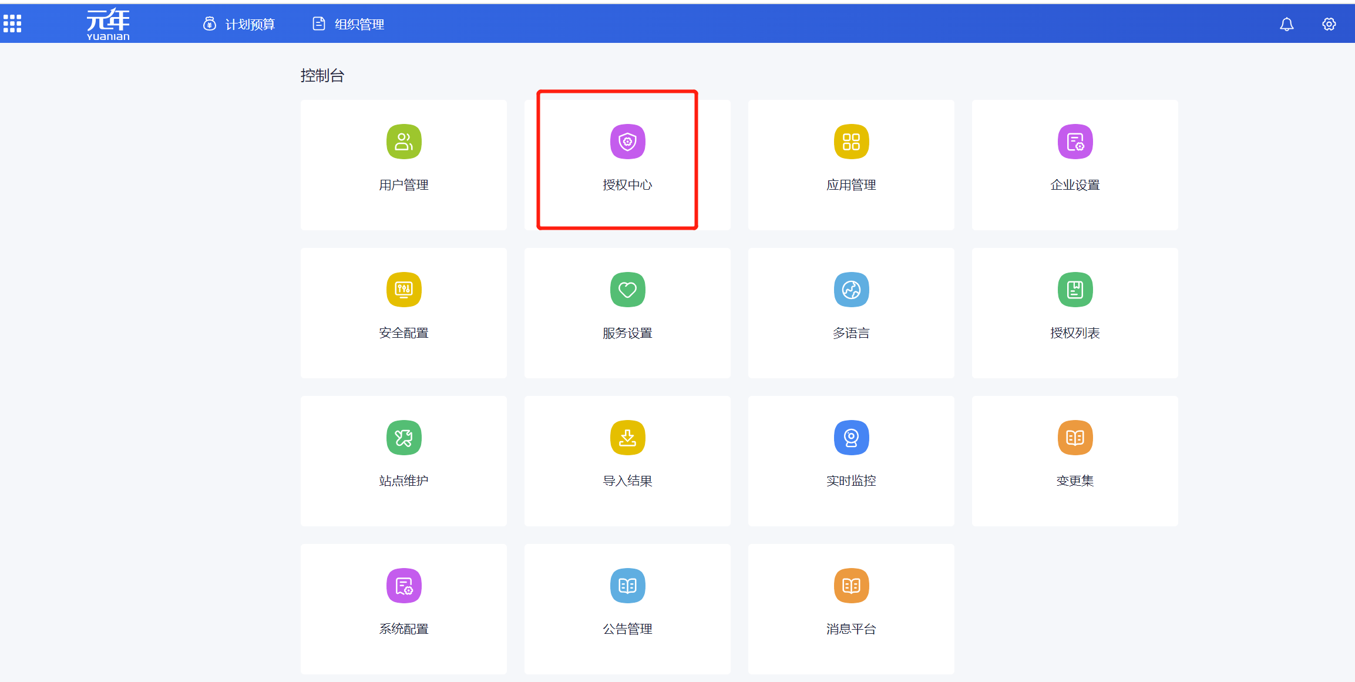Click the Yuannian logo
This screenshot has width=1355, height=682.
pyautogui.click(x=108, y=24)
